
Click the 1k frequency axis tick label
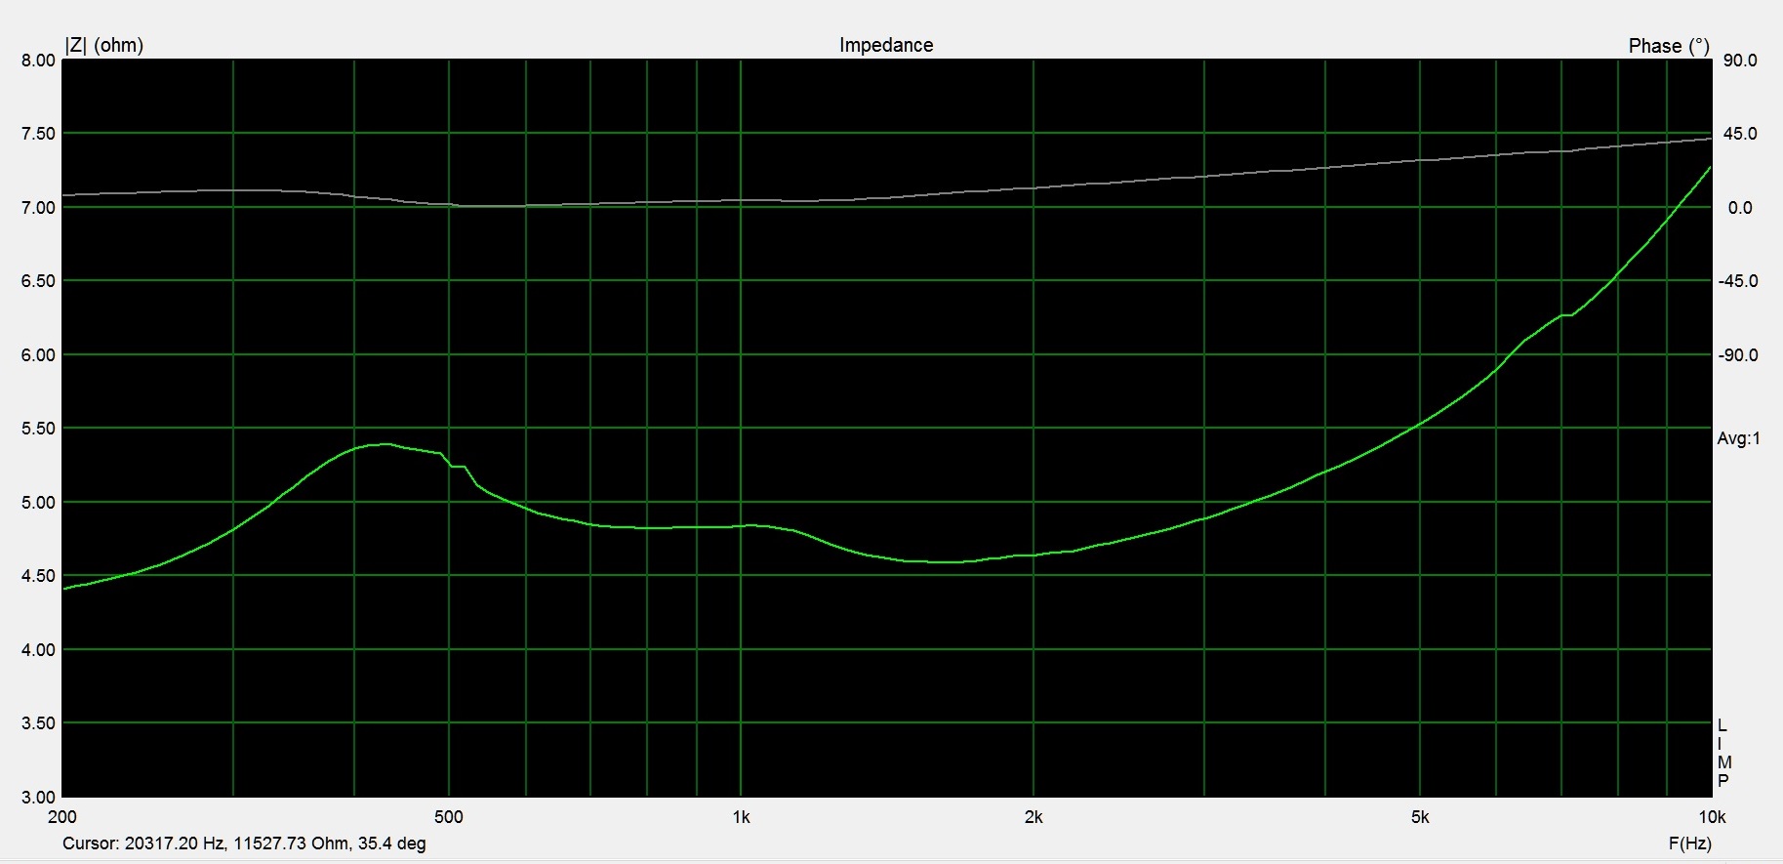point(741,817)
